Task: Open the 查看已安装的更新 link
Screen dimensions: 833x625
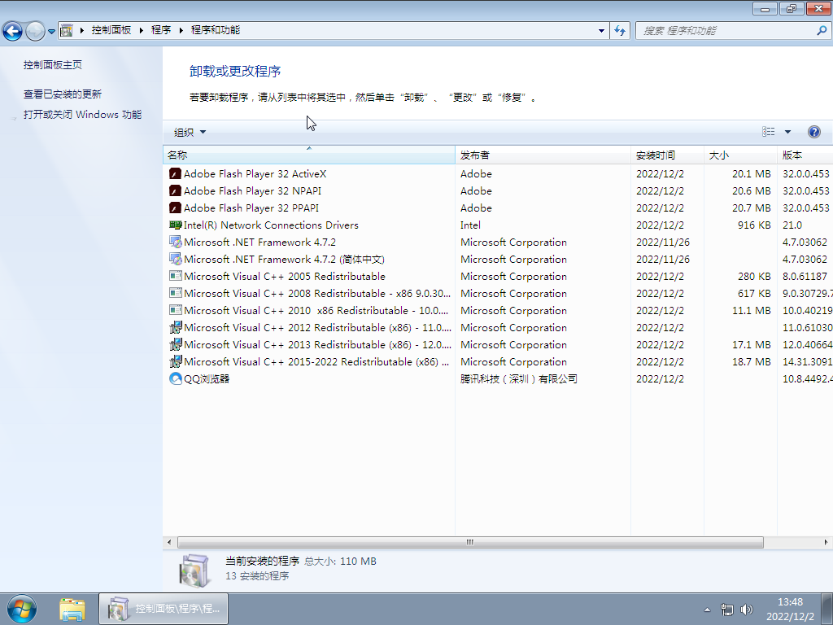Action: 63,94
